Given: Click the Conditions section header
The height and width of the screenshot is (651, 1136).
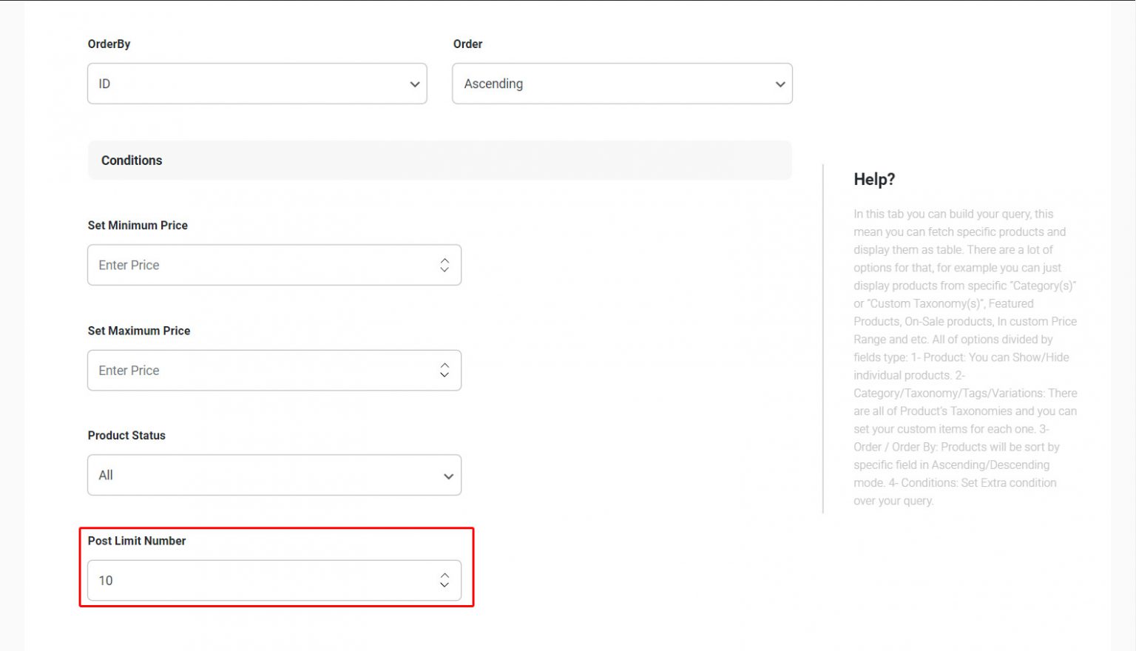Looking at the screenshot, I should point(132,160).
